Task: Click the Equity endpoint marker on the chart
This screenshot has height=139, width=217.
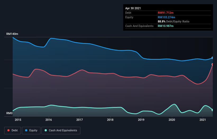Action: click(213, 58)
